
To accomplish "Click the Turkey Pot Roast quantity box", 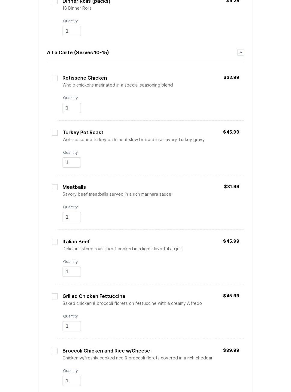I will pos(72,163).
